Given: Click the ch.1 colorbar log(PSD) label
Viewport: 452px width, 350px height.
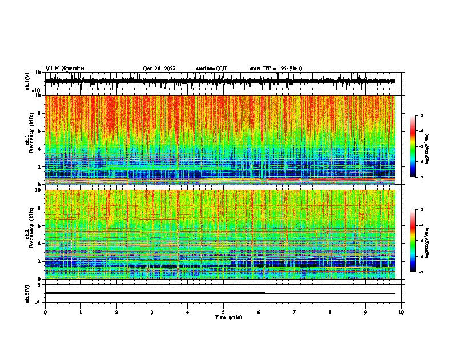Looking at the screenshot, I should tap(427, 149).
